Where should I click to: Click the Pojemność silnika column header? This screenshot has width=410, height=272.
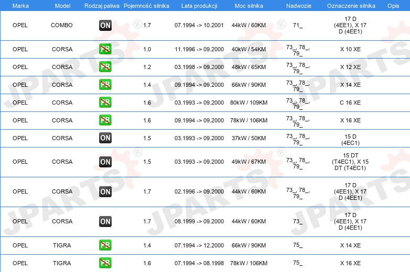point(146,6)
